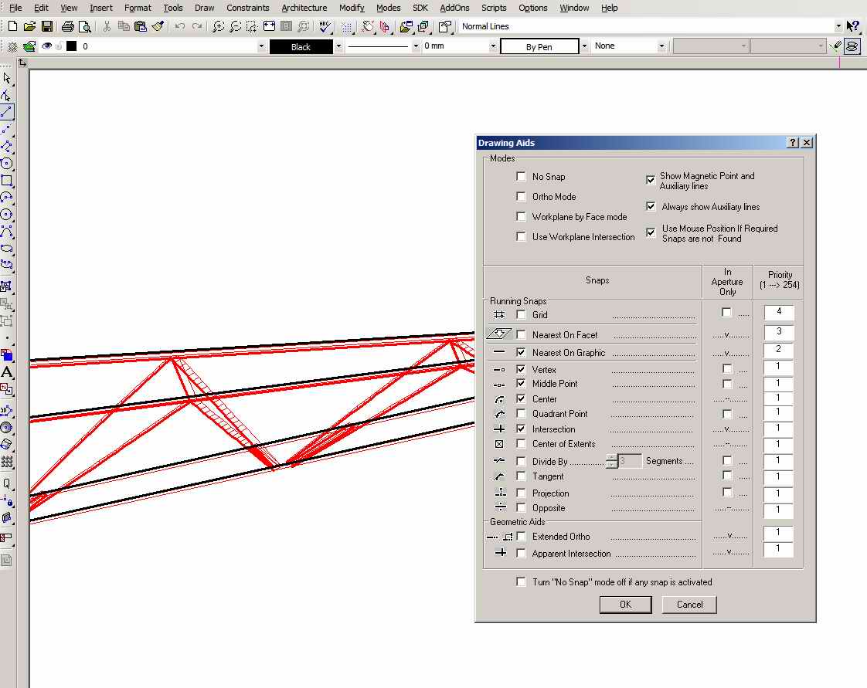The height and width of the screenshot is (688, 867).
Task: Expand the Normal Lines style dropdown
Action: coord(838,26)
